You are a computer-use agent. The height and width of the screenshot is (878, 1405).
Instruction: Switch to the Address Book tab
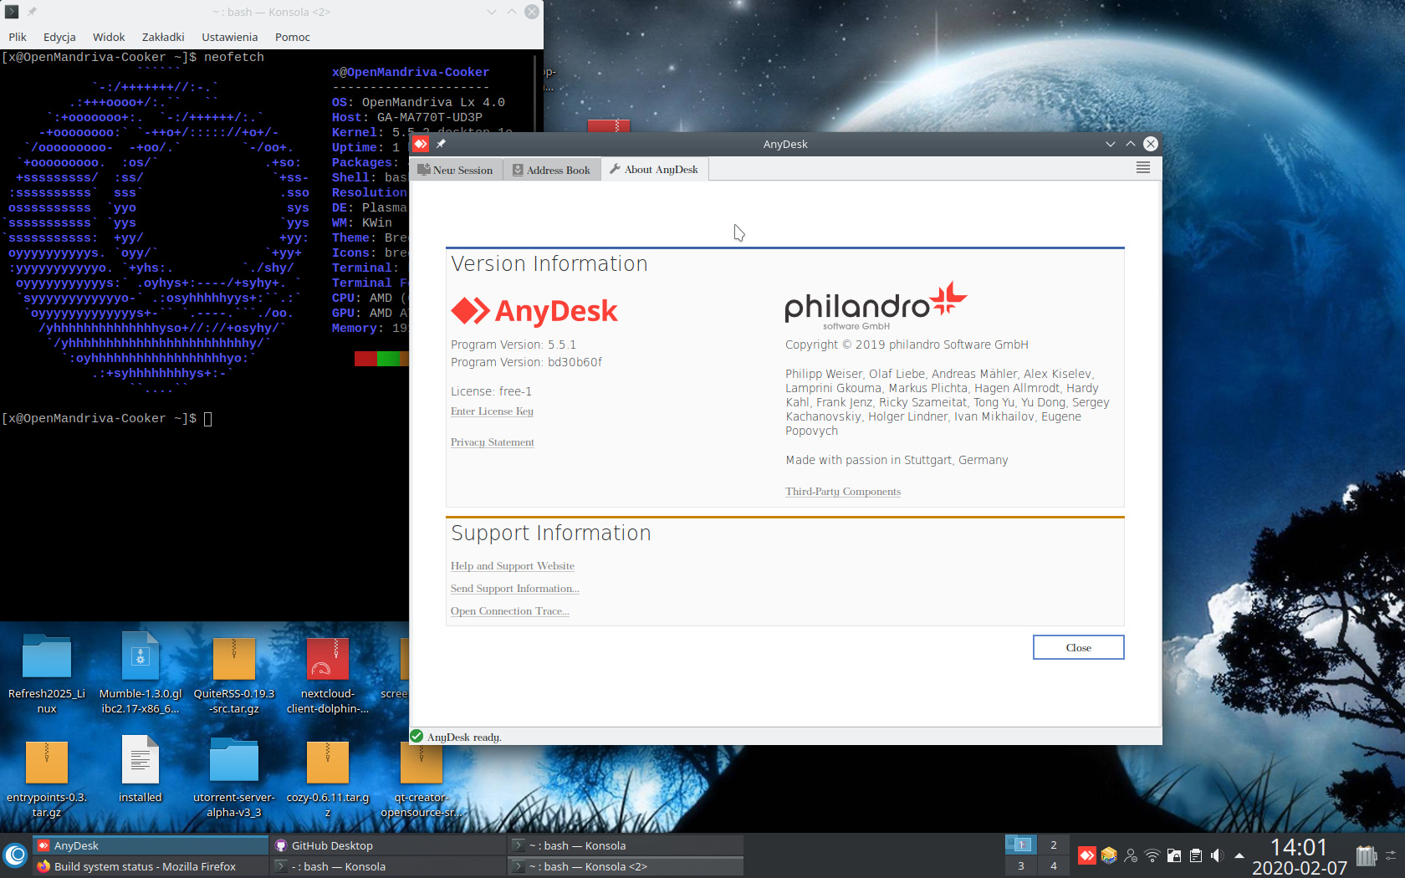[x=551, y=170]
